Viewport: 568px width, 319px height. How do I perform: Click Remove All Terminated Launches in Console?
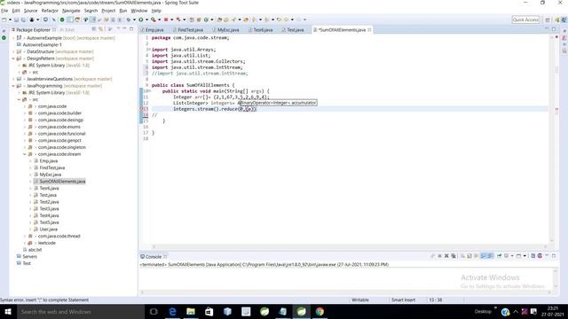454,256
